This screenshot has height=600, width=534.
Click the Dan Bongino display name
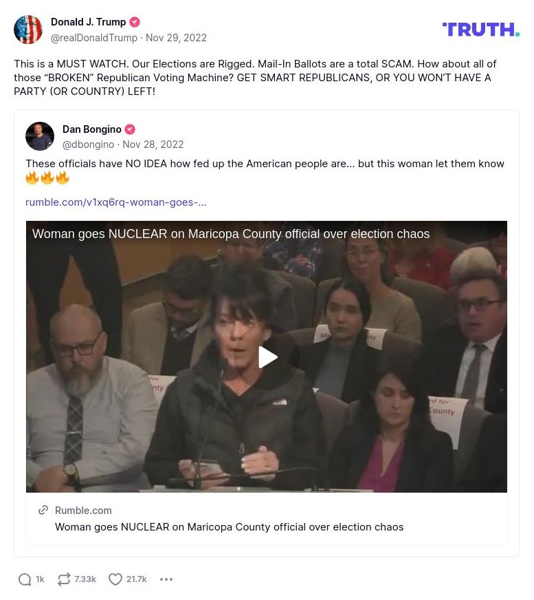pyautogui.click(x=92, y=129)
